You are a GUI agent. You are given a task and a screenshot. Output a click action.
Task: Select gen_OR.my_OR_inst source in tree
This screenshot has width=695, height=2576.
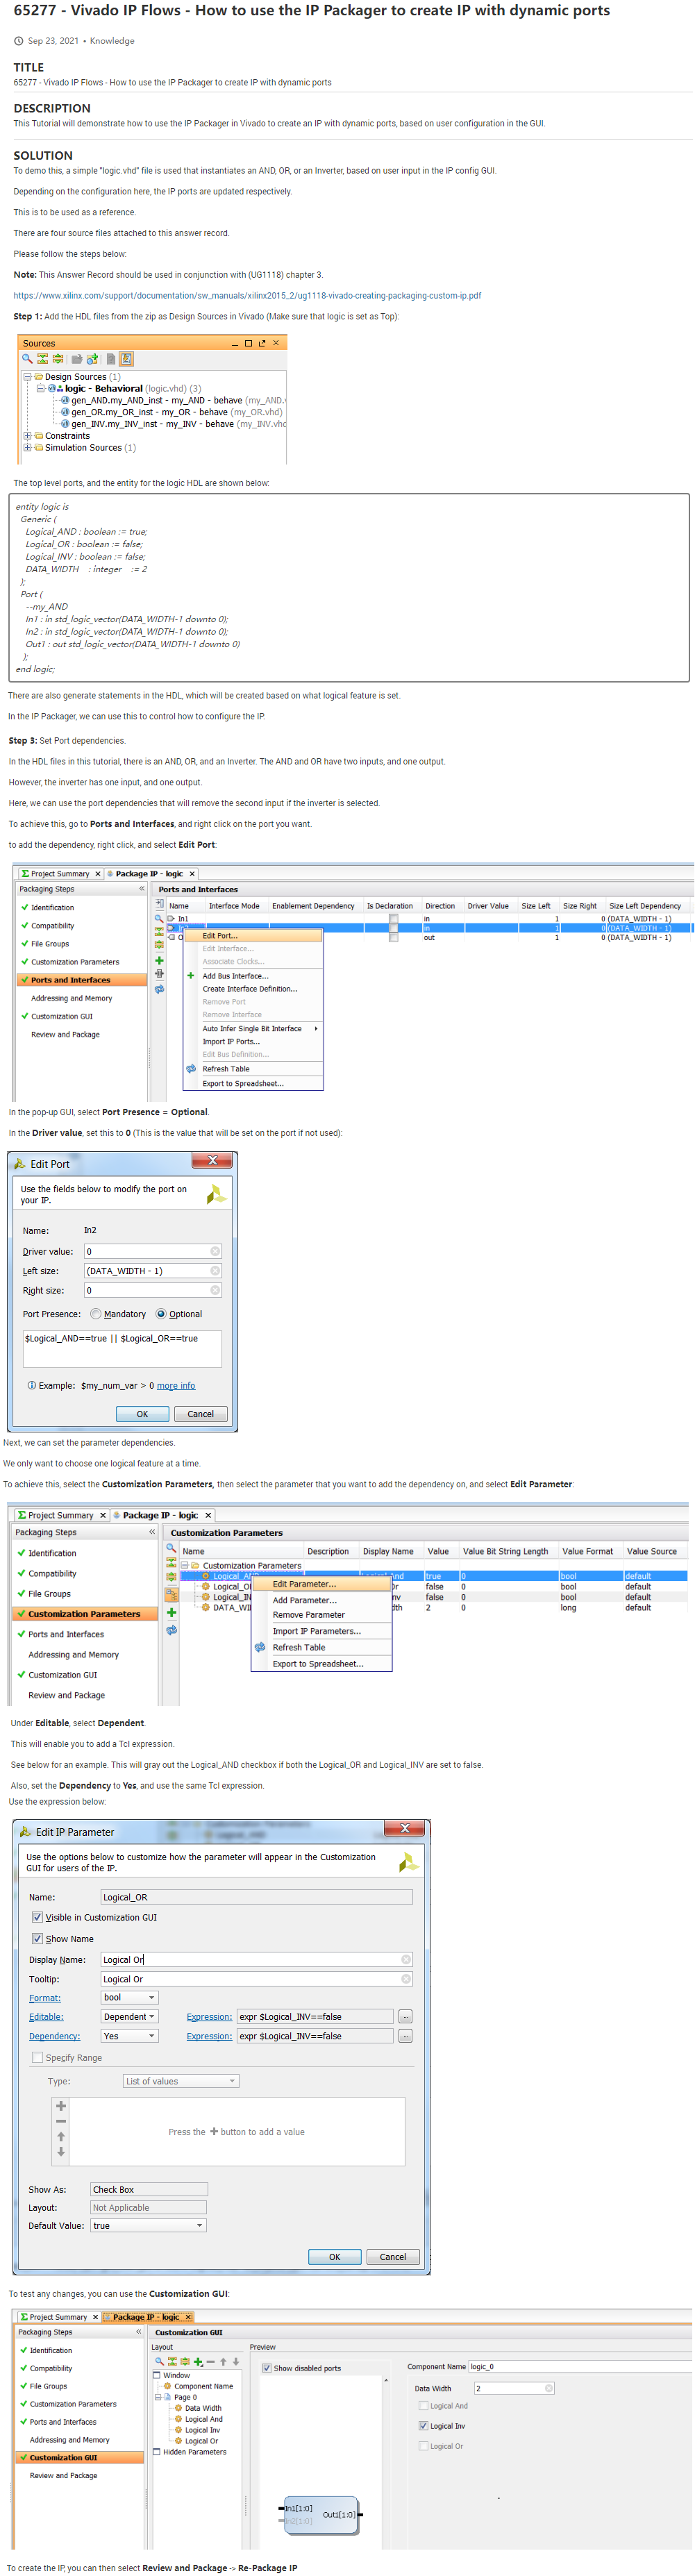pyautogui.click(x=176, y=412)
